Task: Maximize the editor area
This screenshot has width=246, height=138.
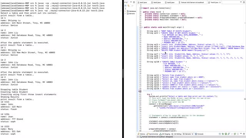Action: (244, 2)
